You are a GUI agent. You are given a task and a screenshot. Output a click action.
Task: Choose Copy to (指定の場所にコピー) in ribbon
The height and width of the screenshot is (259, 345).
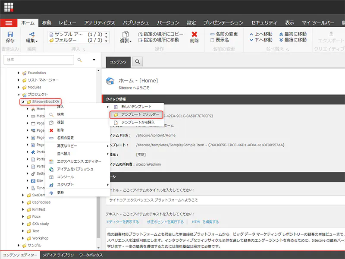click(160, 34)
